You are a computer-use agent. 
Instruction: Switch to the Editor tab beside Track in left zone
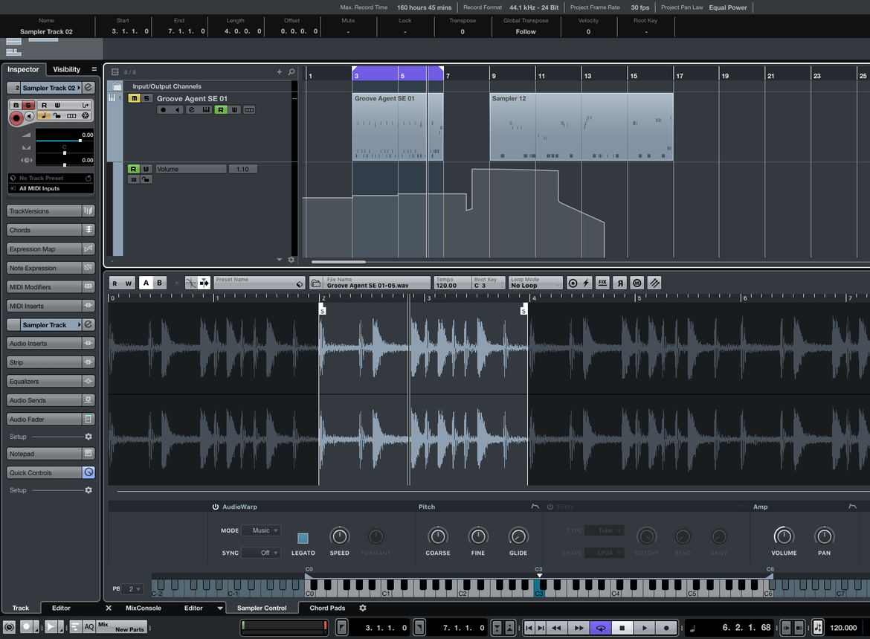tap(61, 608)
